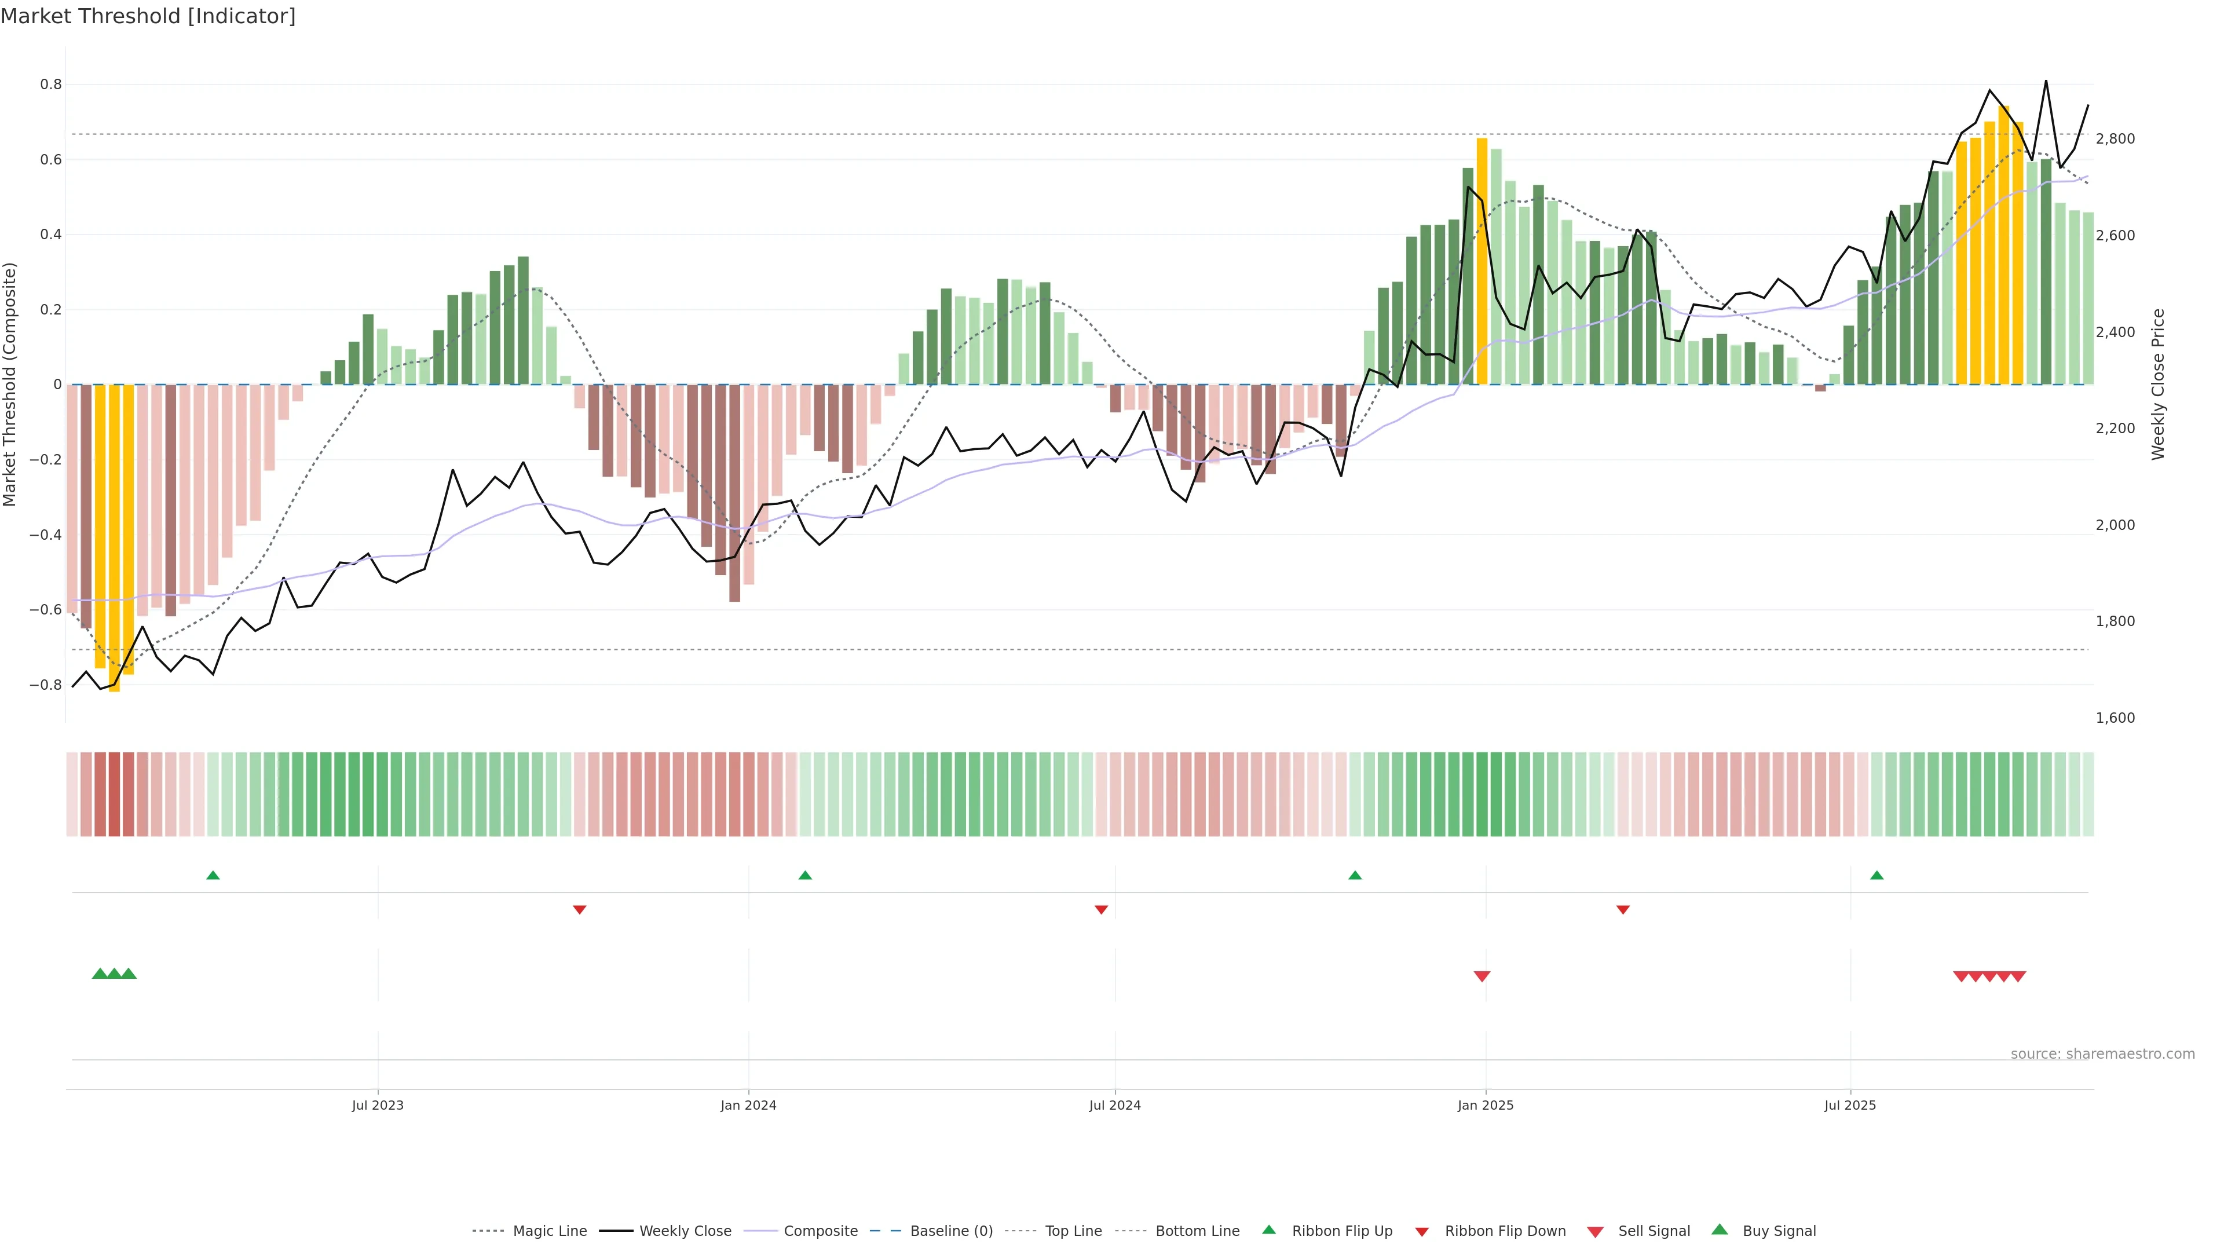The width and height of the screenshot is (2224, 1251).
Task: Click the Market Threshold [Indicator] title
Action: [x=148, y=16]
